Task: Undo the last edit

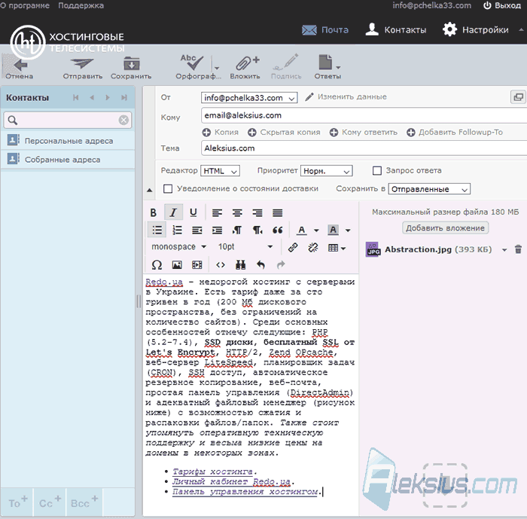Action: [x=260, y=265]
